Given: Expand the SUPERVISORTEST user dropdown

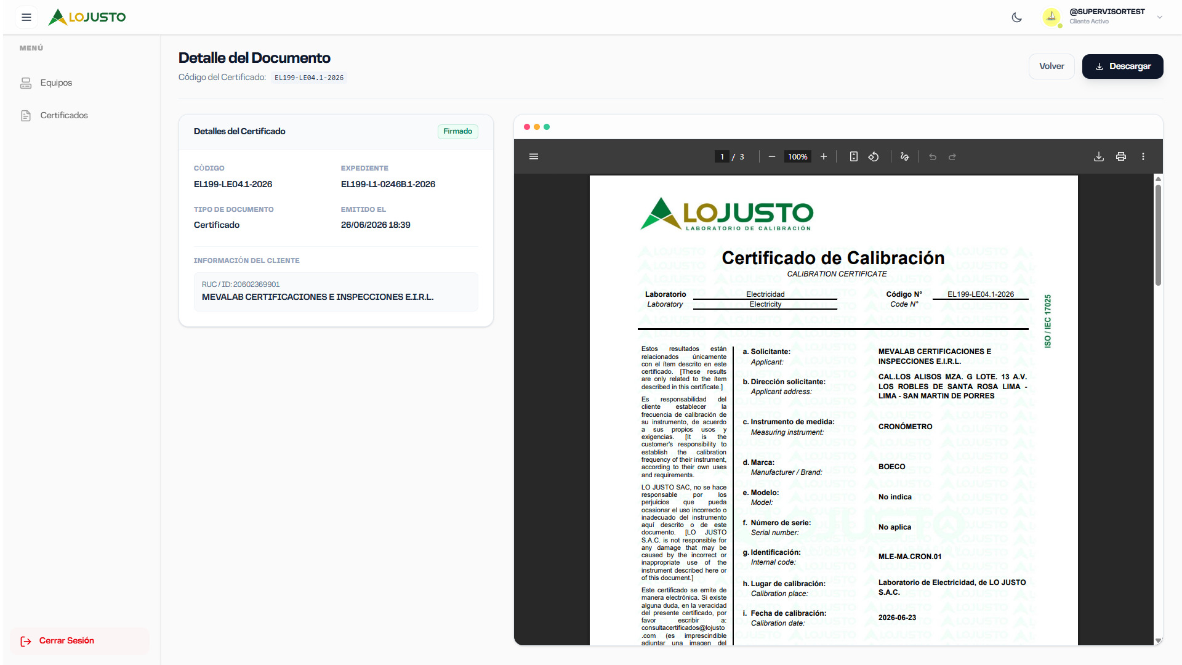Looking at the screenshot, I should point(1160,17).
